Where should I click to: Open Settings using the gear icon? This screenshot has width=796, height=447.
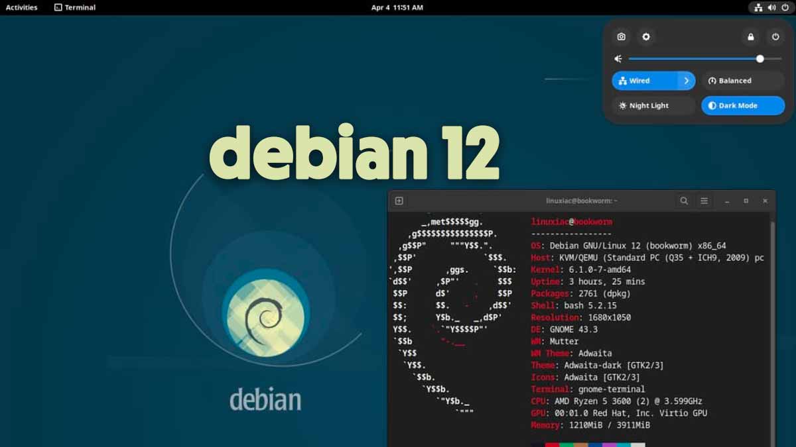[x=646, y=36]
